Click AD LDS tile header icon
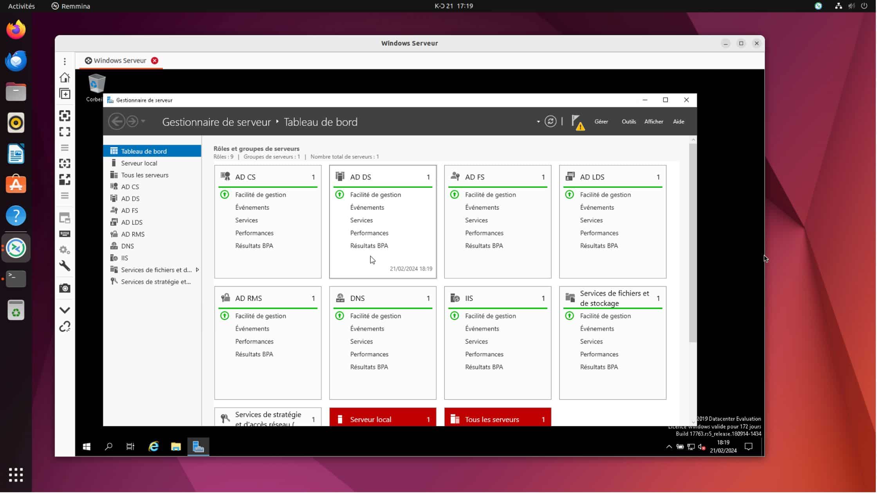877x493 pixels. tap(570, 176)
